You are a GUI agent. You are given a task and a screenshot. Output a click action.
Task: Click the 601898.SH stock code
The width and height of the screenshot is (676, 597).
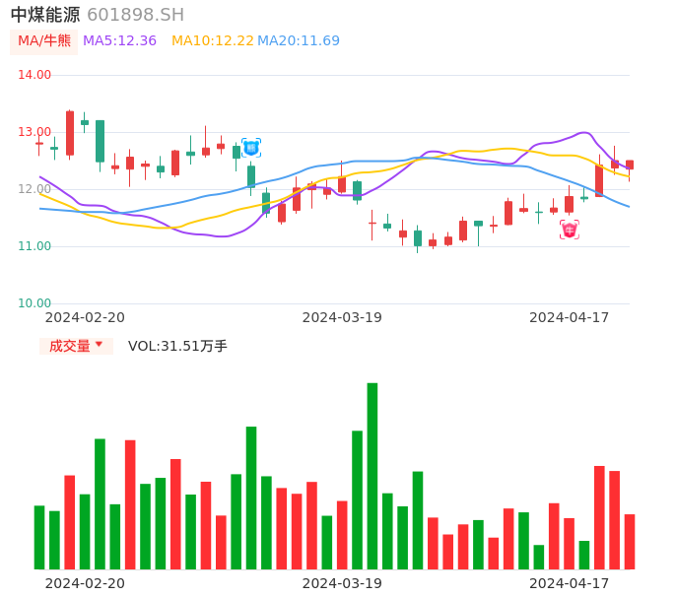[x=135, y=15]
